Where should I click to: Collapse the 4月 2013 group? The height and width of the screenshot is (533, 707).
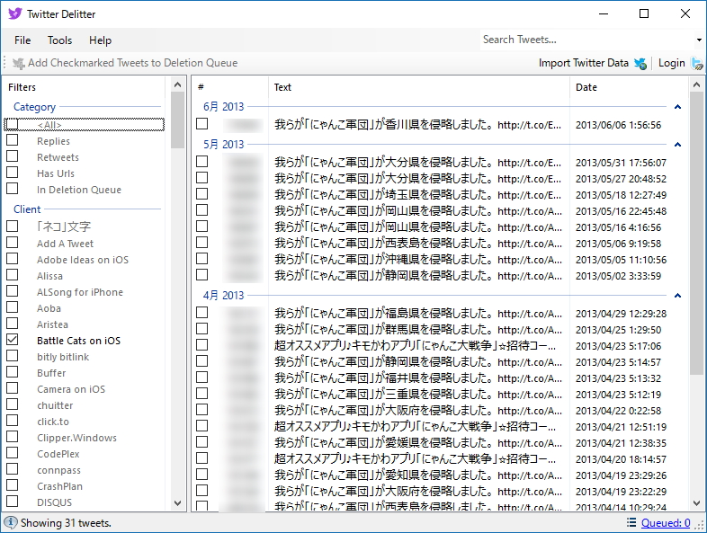(677, 296)
